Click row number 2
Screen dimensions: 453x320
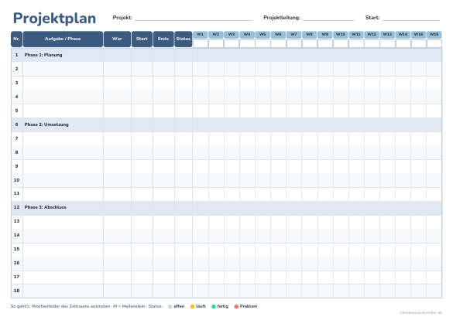(x=17, y=69)
